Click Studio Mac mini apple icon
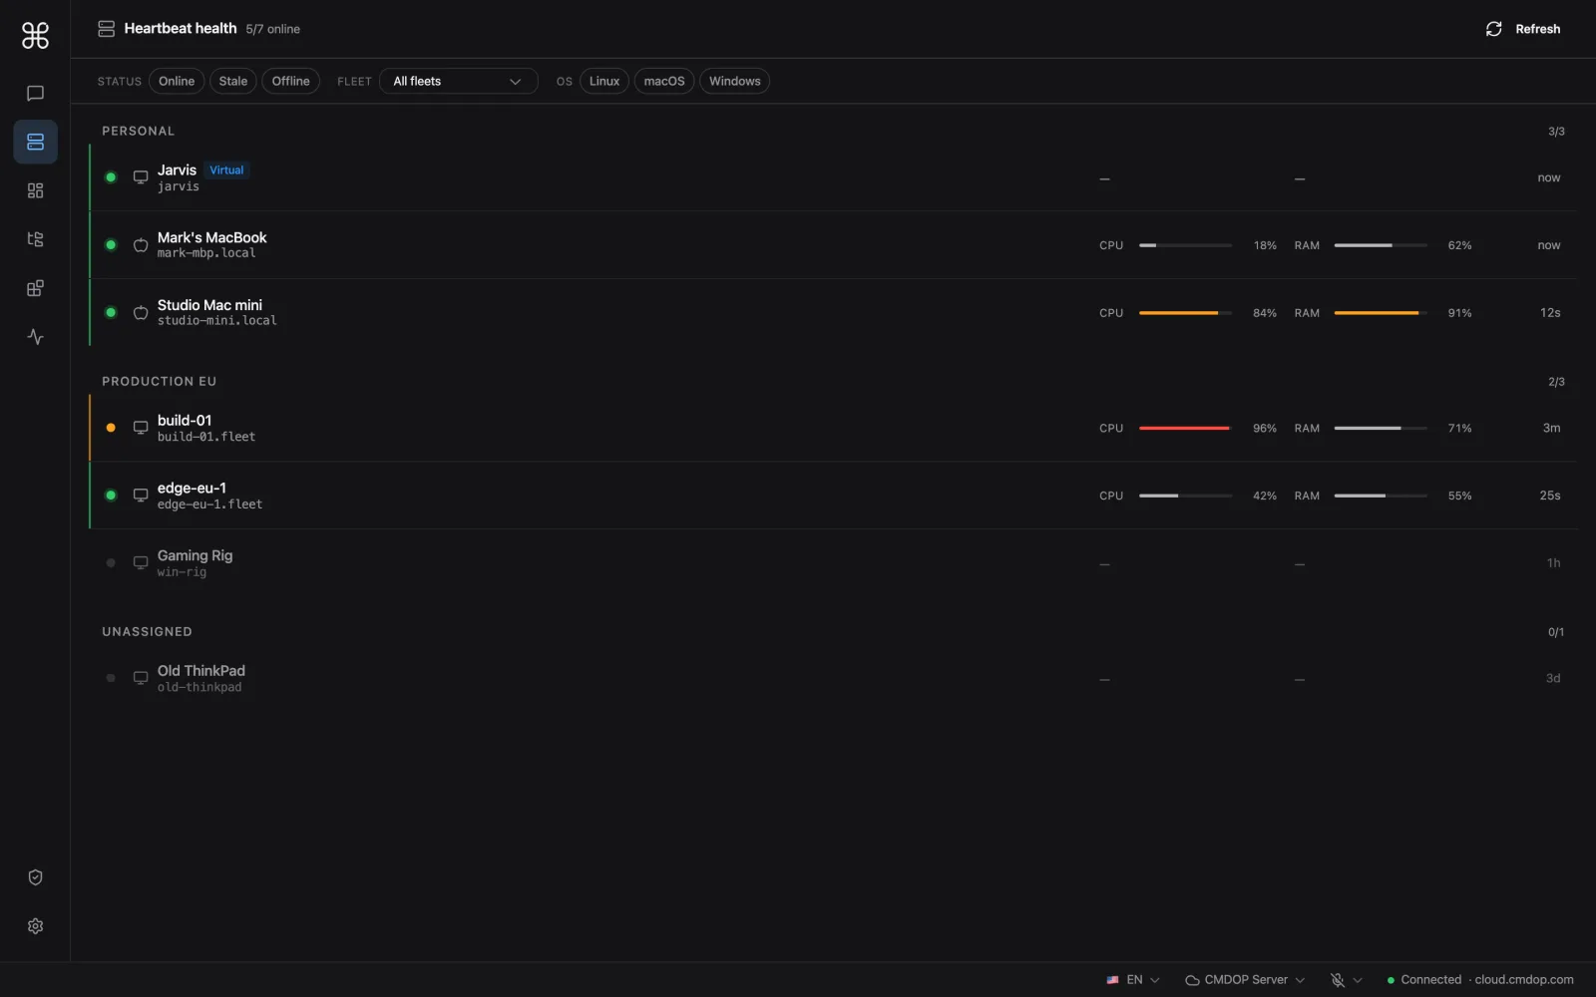 (141, 312)
